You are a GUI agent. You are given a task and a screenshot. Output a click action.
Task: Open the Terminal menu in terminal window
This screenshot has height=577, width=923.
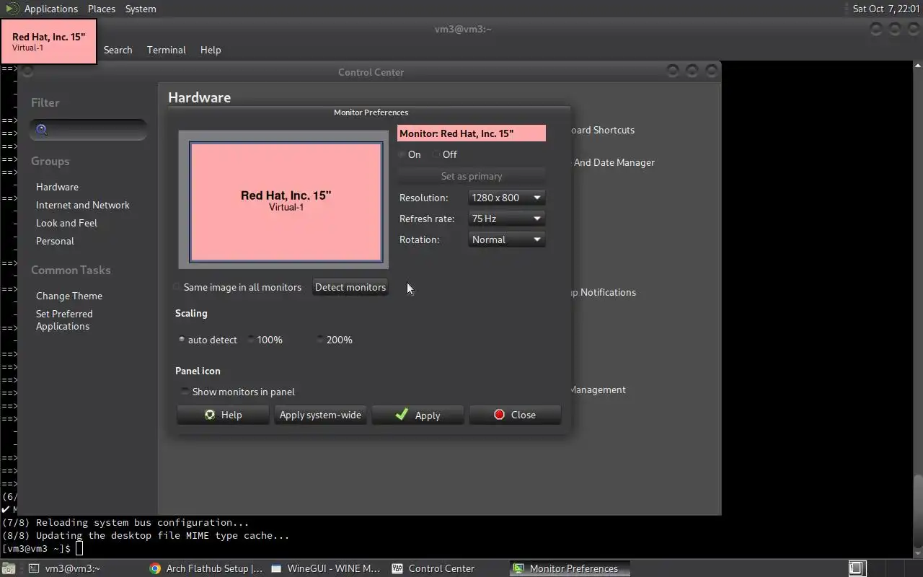tap(166, 50)
